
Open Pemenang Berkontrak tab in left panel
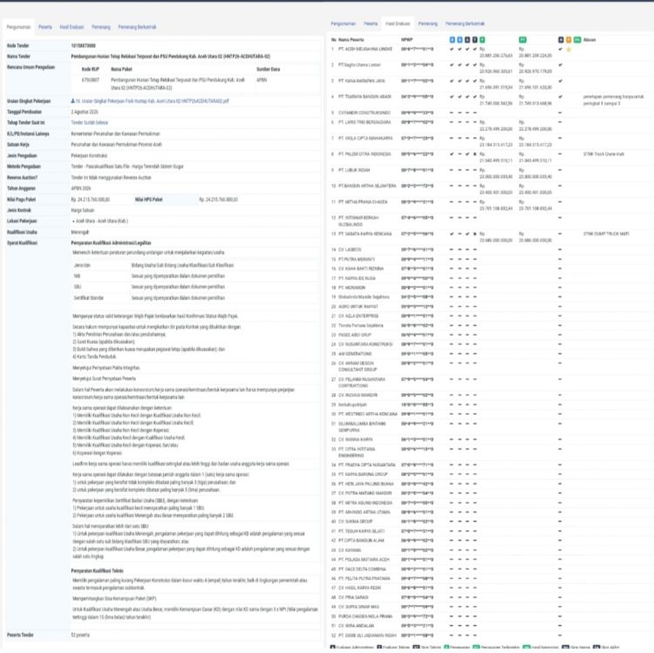(137, 27)
